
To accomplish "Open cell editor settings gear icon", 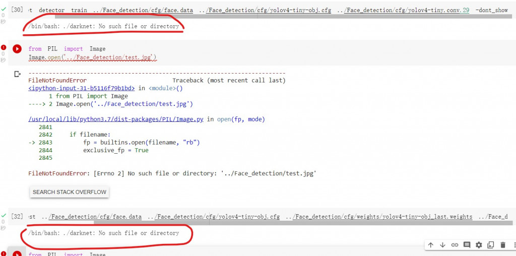I will pos(479,245).
